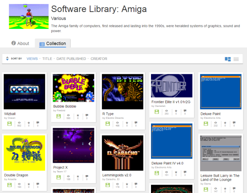Click Frontier Elite II's views eye icon
The image size is (247, 193).
tap(167, 111)
